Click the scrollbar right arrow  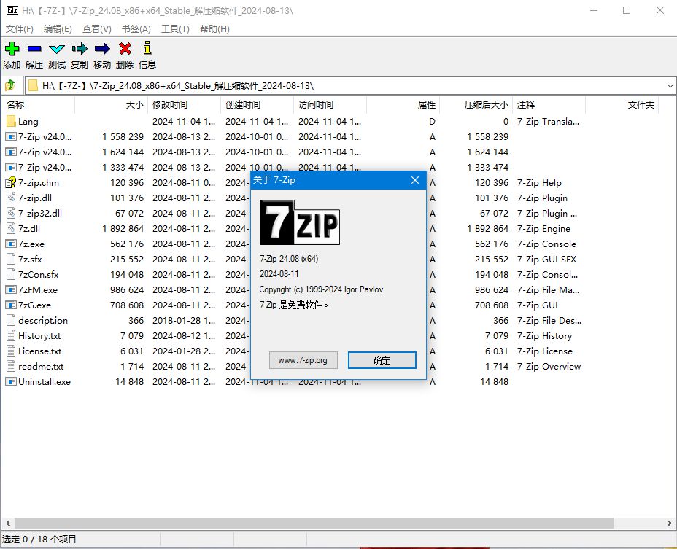pyautogui.click(x=669, y=523)
